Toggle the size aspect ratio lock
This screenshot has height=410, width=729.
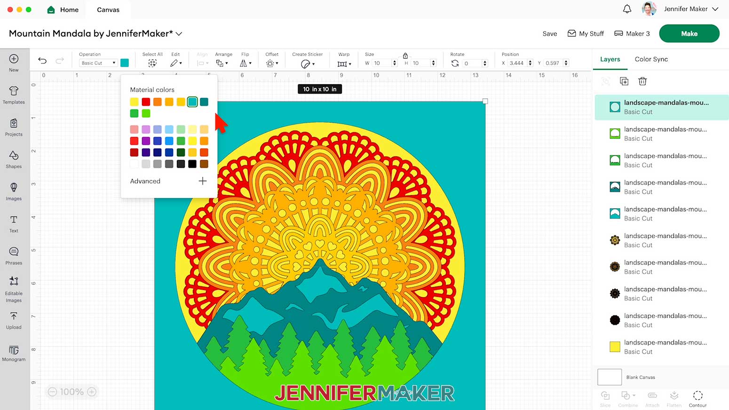click(405, 55)
